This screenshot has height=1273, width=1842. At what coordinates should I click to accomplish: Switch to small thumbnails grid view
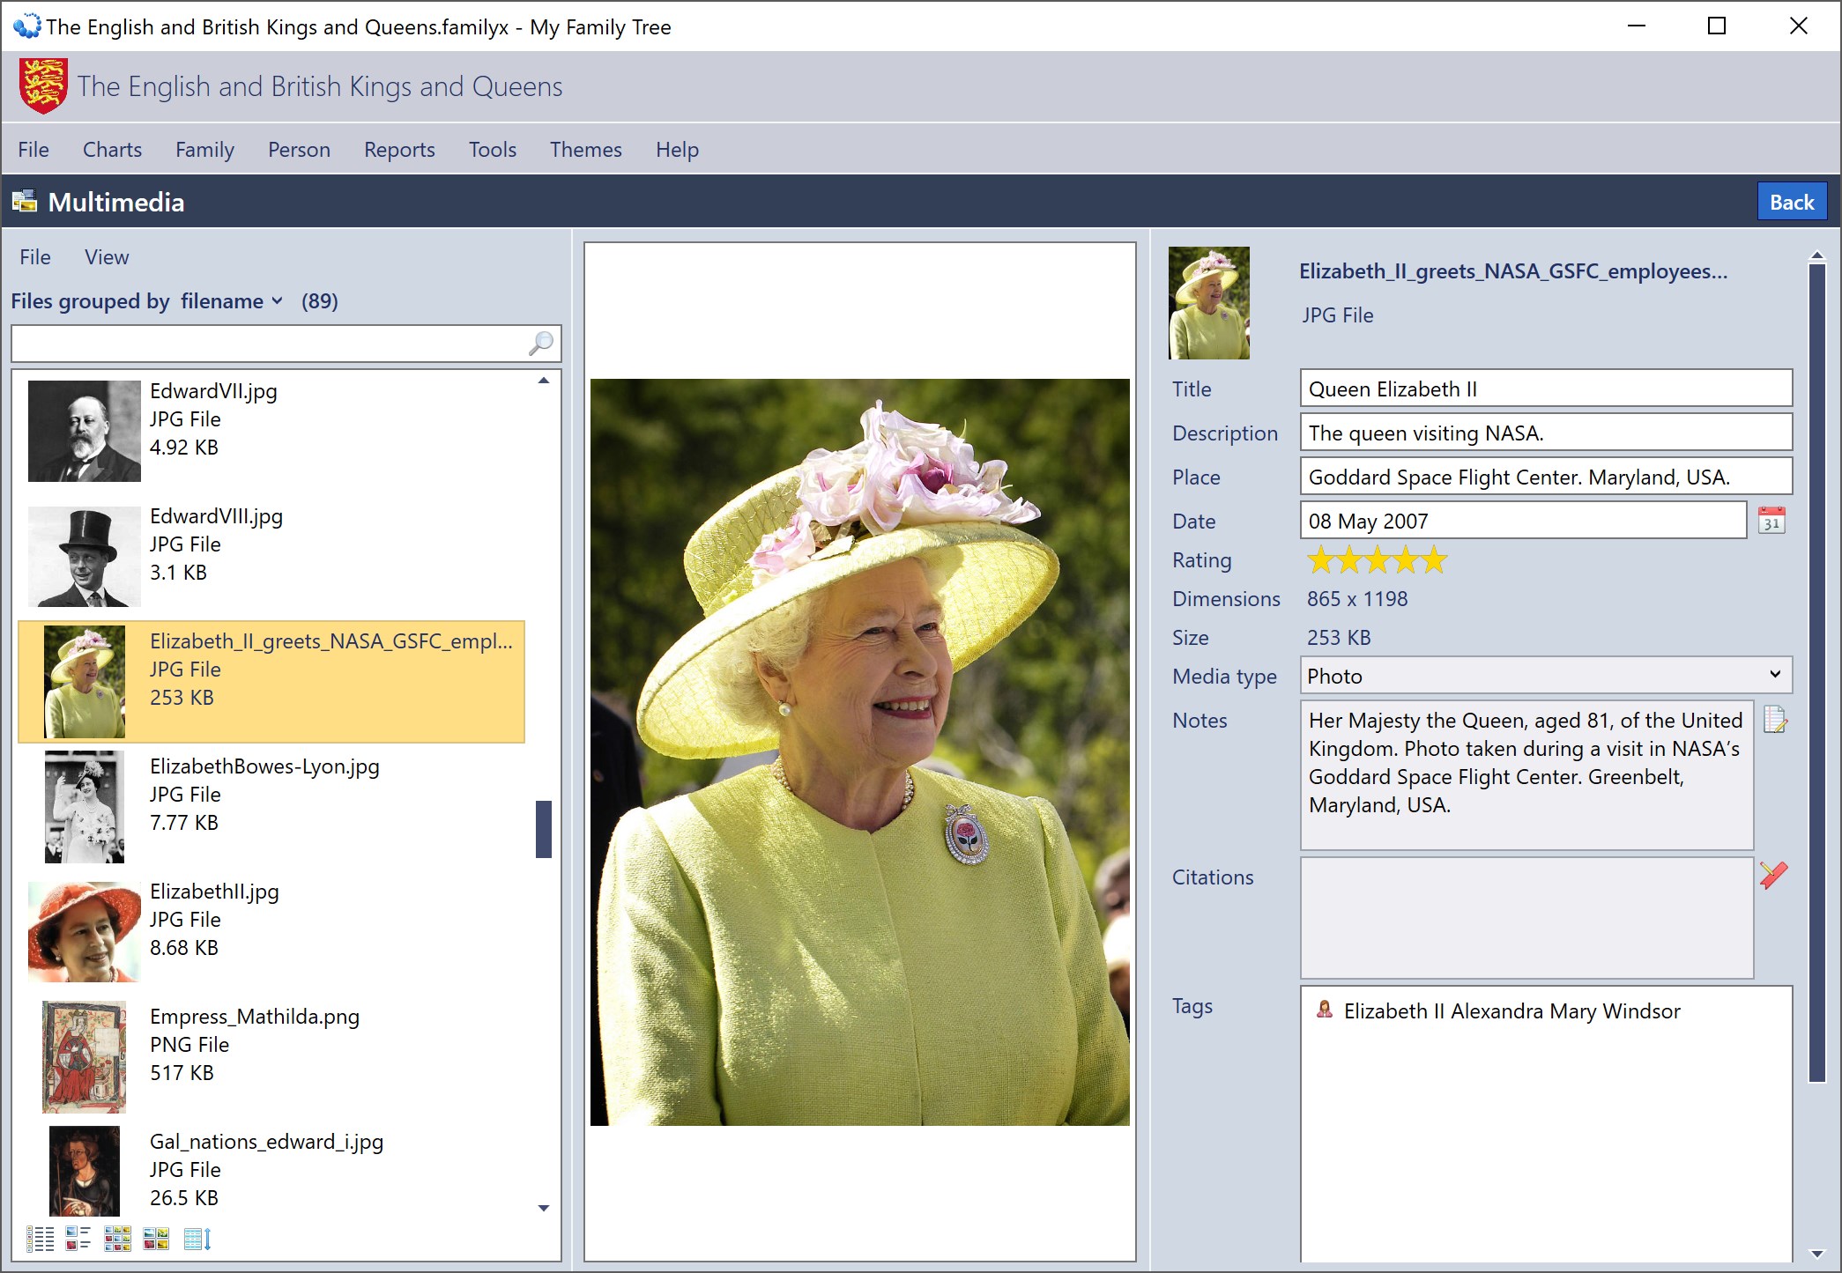pyautogui.click(x=117, y=1239)
